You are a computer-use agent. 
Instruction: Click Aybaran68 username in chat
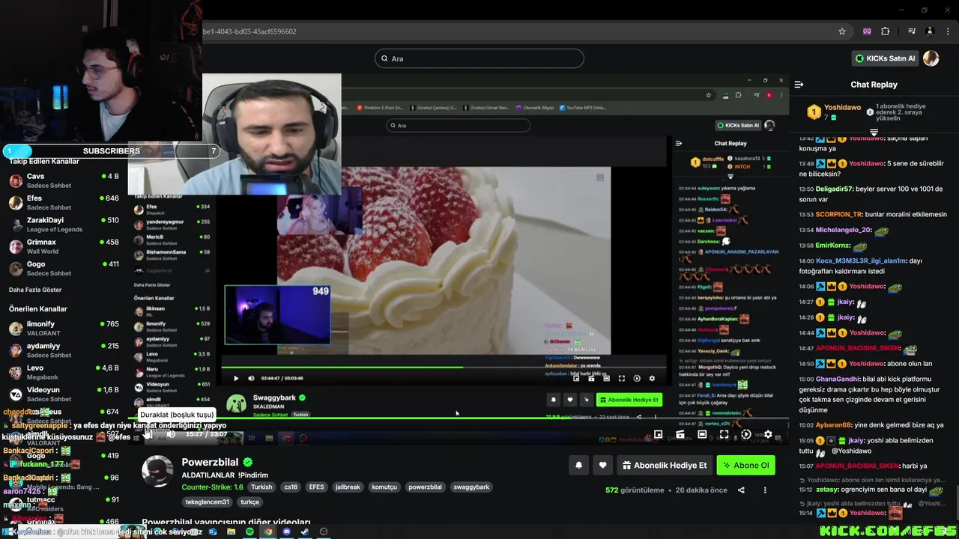coord(834,424)
